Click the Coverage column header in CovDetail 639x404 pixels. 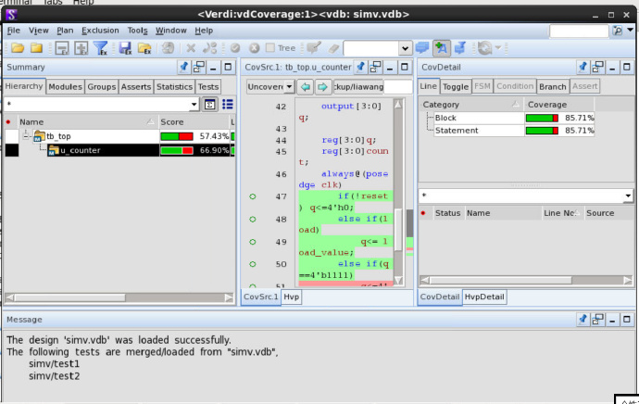tap(558, 105)
